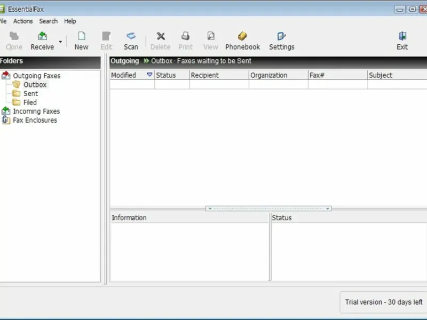Sort by the Status column header
This screenshot has width=427, height=320.
tap(172, 75)
